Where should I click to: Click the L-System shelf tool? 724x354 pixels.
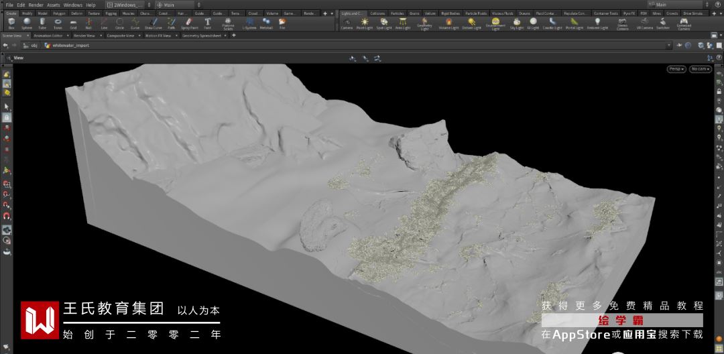pos(249,23)
